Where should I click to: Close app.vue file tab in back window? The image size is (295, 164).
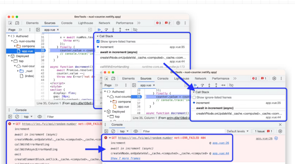[x=58, y=30]
